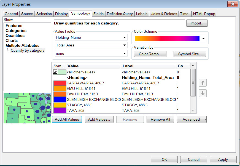Select the Emu Hill Part, 312.3 value

(82, 94)
